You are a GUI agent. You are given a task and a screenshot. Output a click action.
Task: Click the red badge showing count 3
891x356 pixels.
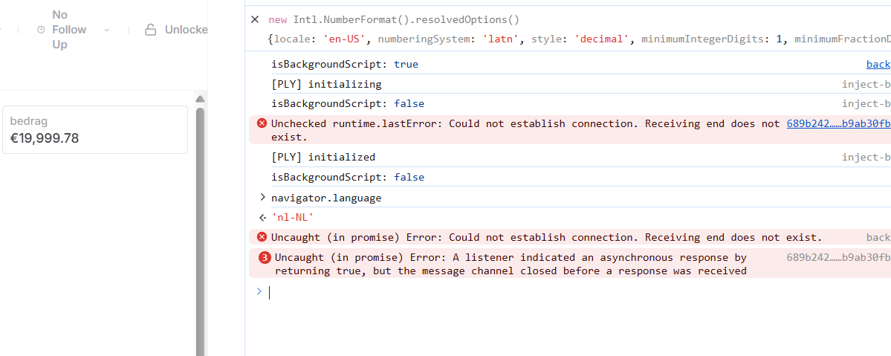click(x=265, y=258)
